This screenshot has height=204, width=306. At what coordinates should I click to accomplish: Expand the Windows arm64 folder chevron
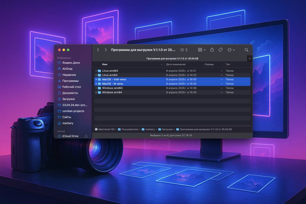[96, 93]
